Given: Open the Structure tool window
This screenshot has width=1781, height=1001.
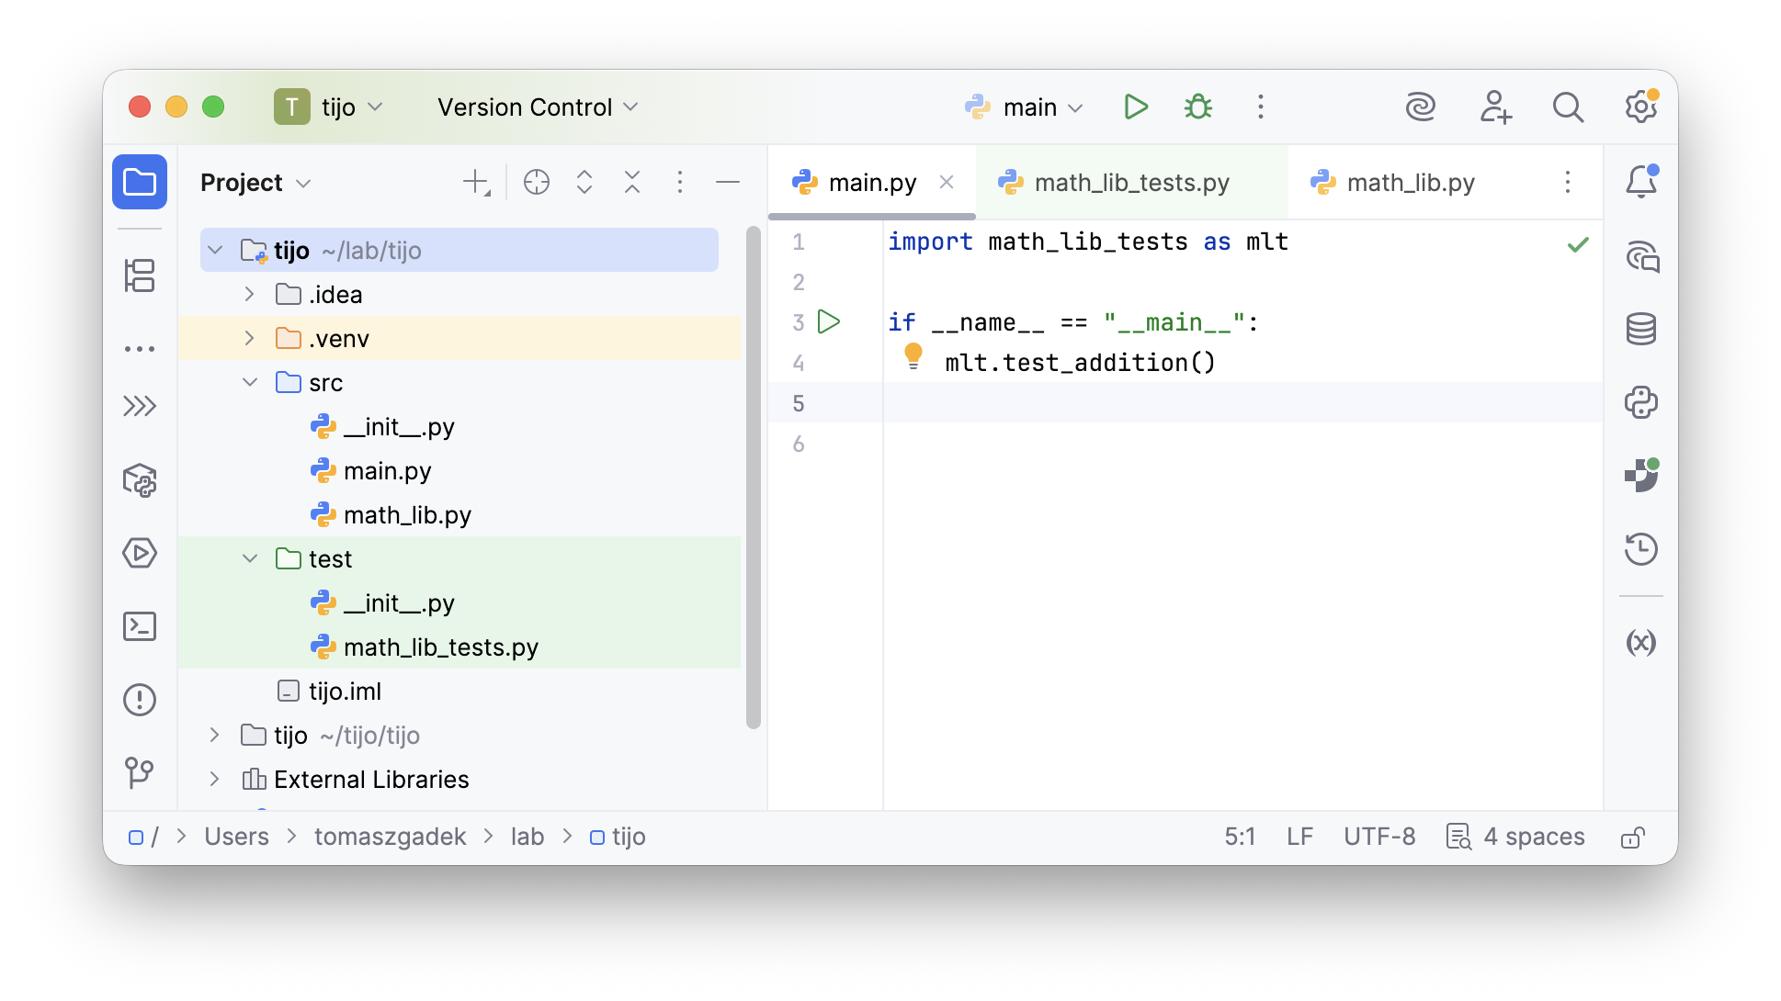Looking at the screenshot, I should coord(140,276).
